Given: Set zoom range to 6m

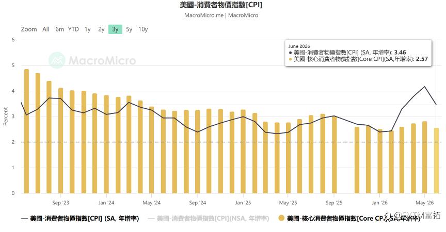Looking at the screenshot, I should pos(59,29).
